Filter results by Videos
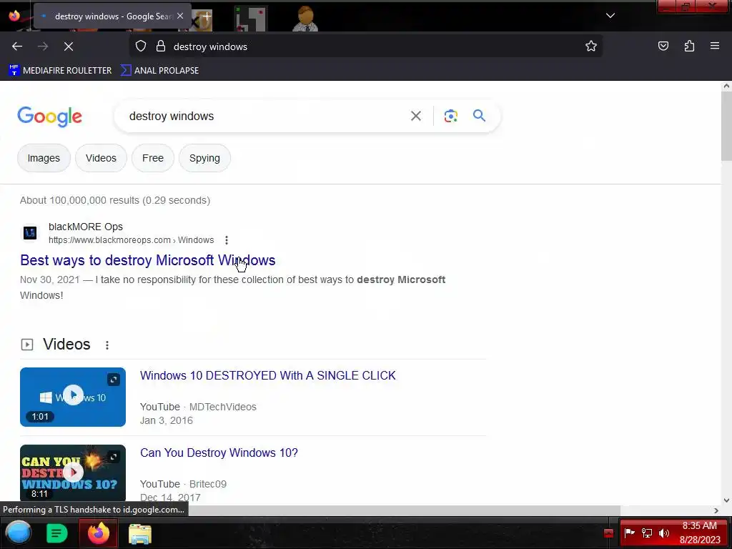Viewport: 732px width, 549px height. tap(101, 158)
